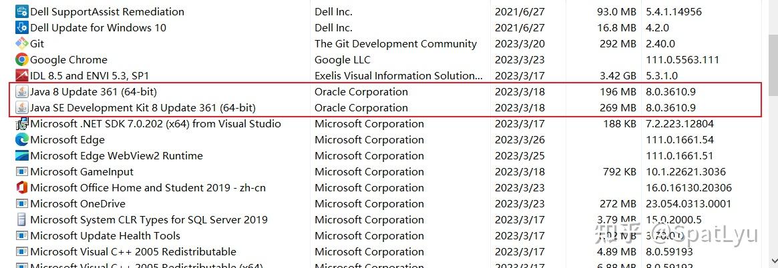Select Microsoft Edge WebView2 Runtime row
This screenshot has width=778, height=268.
click(x=116, y=155)
